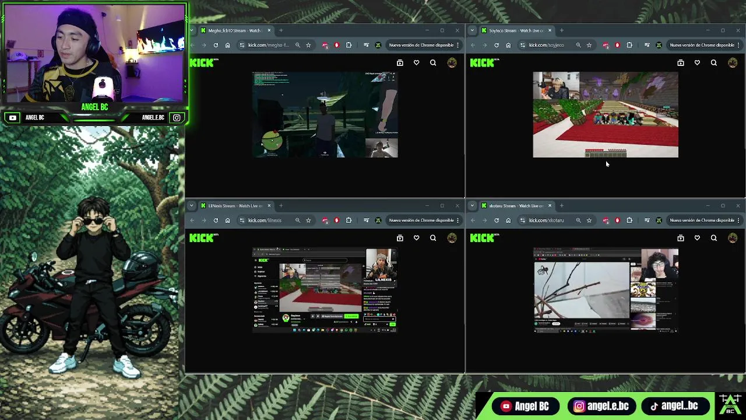Open Kick browse icon on Megho_fcb10 page
Screen dimensions: 746x420
(400, 62)
